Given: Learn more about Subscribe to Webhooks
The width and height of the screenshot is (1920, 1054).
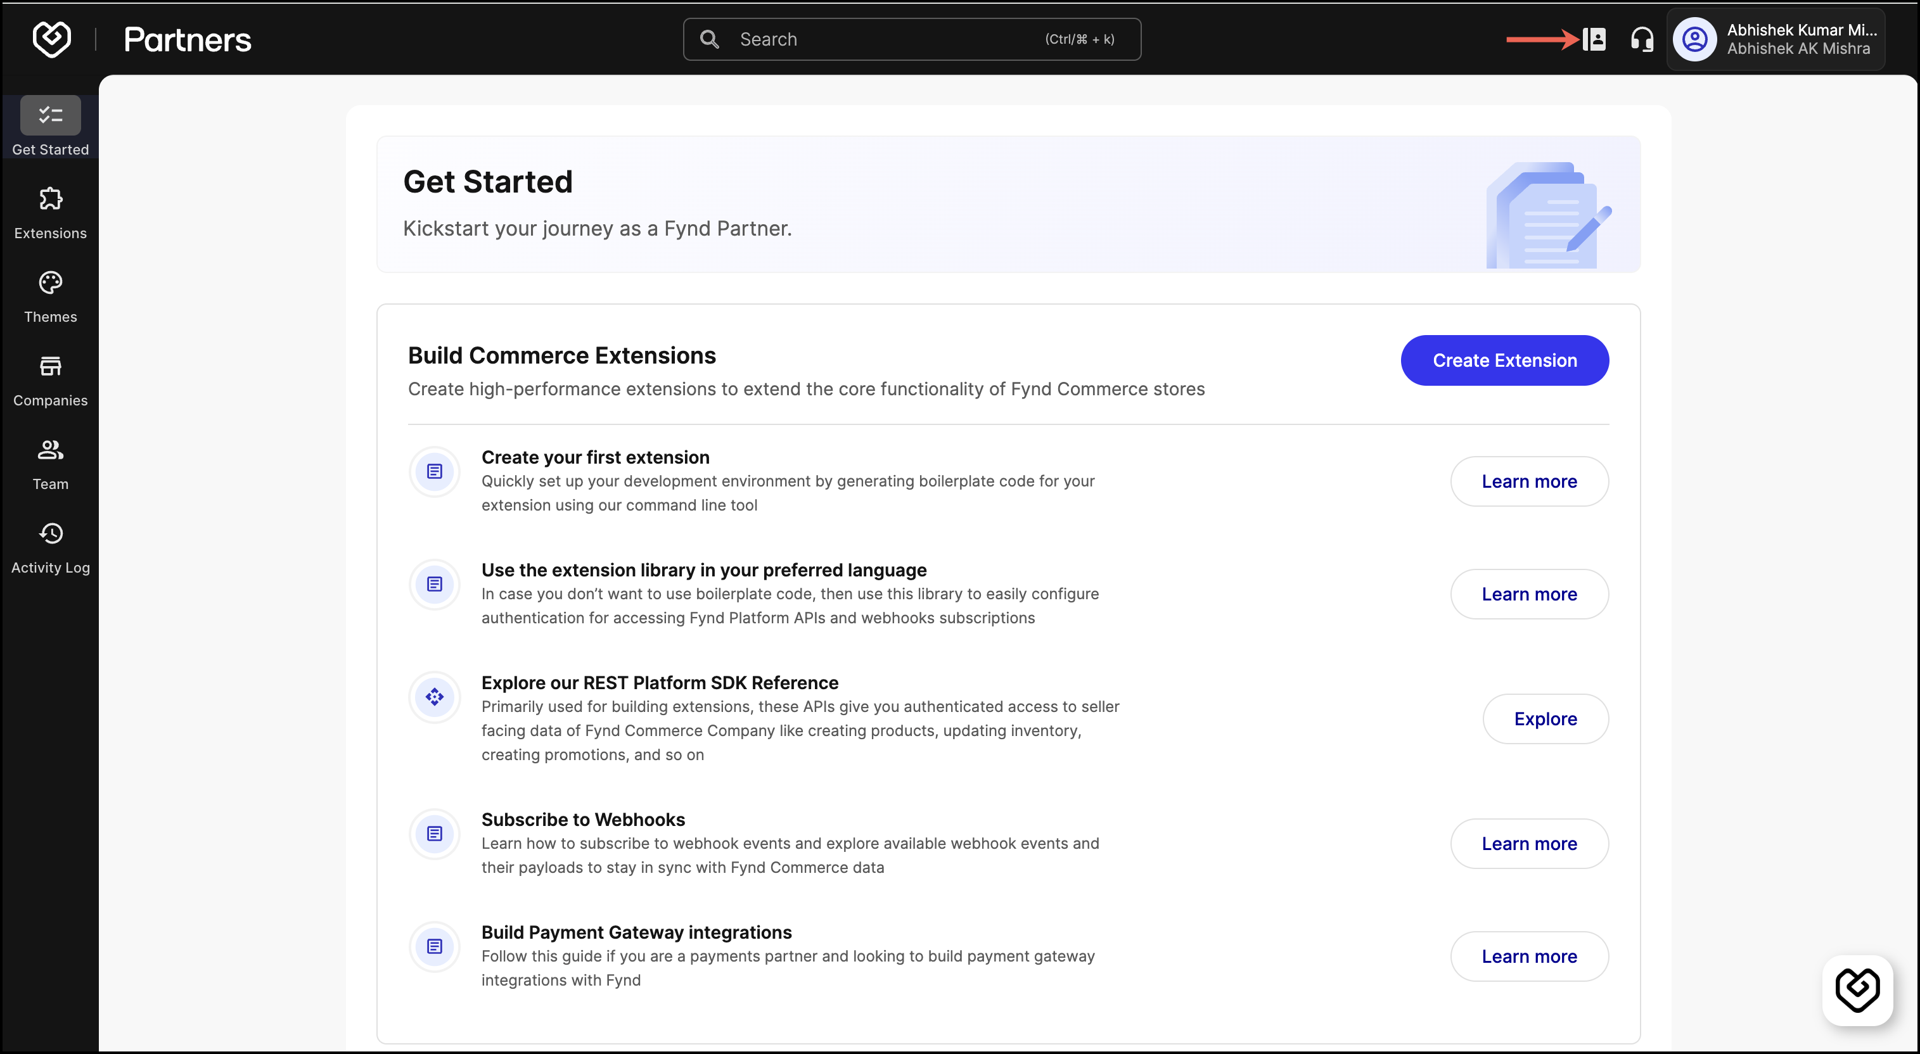Looking at the screenshot, I should click(1530, 844).
